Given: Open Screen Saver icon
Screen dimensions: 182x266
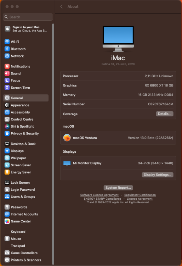Looking at the screenshot, I should (7, 165).
